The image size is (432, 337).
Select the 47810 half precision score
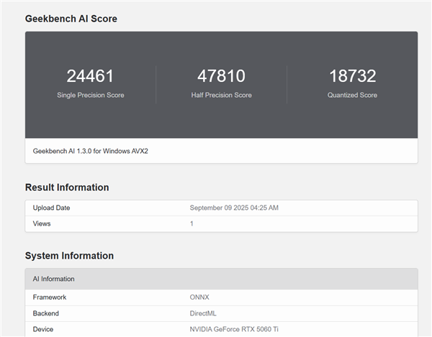pyautogui.click(x=221, y=76)
